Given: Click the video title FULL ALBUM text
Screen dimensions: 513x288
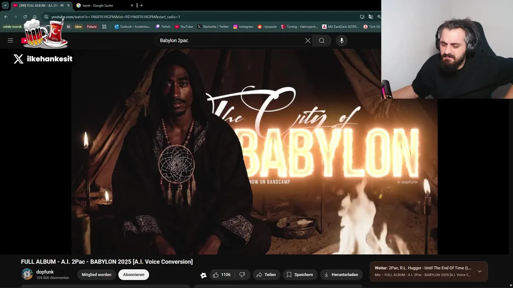Looking at the screenshot, I should click(107, 262).
